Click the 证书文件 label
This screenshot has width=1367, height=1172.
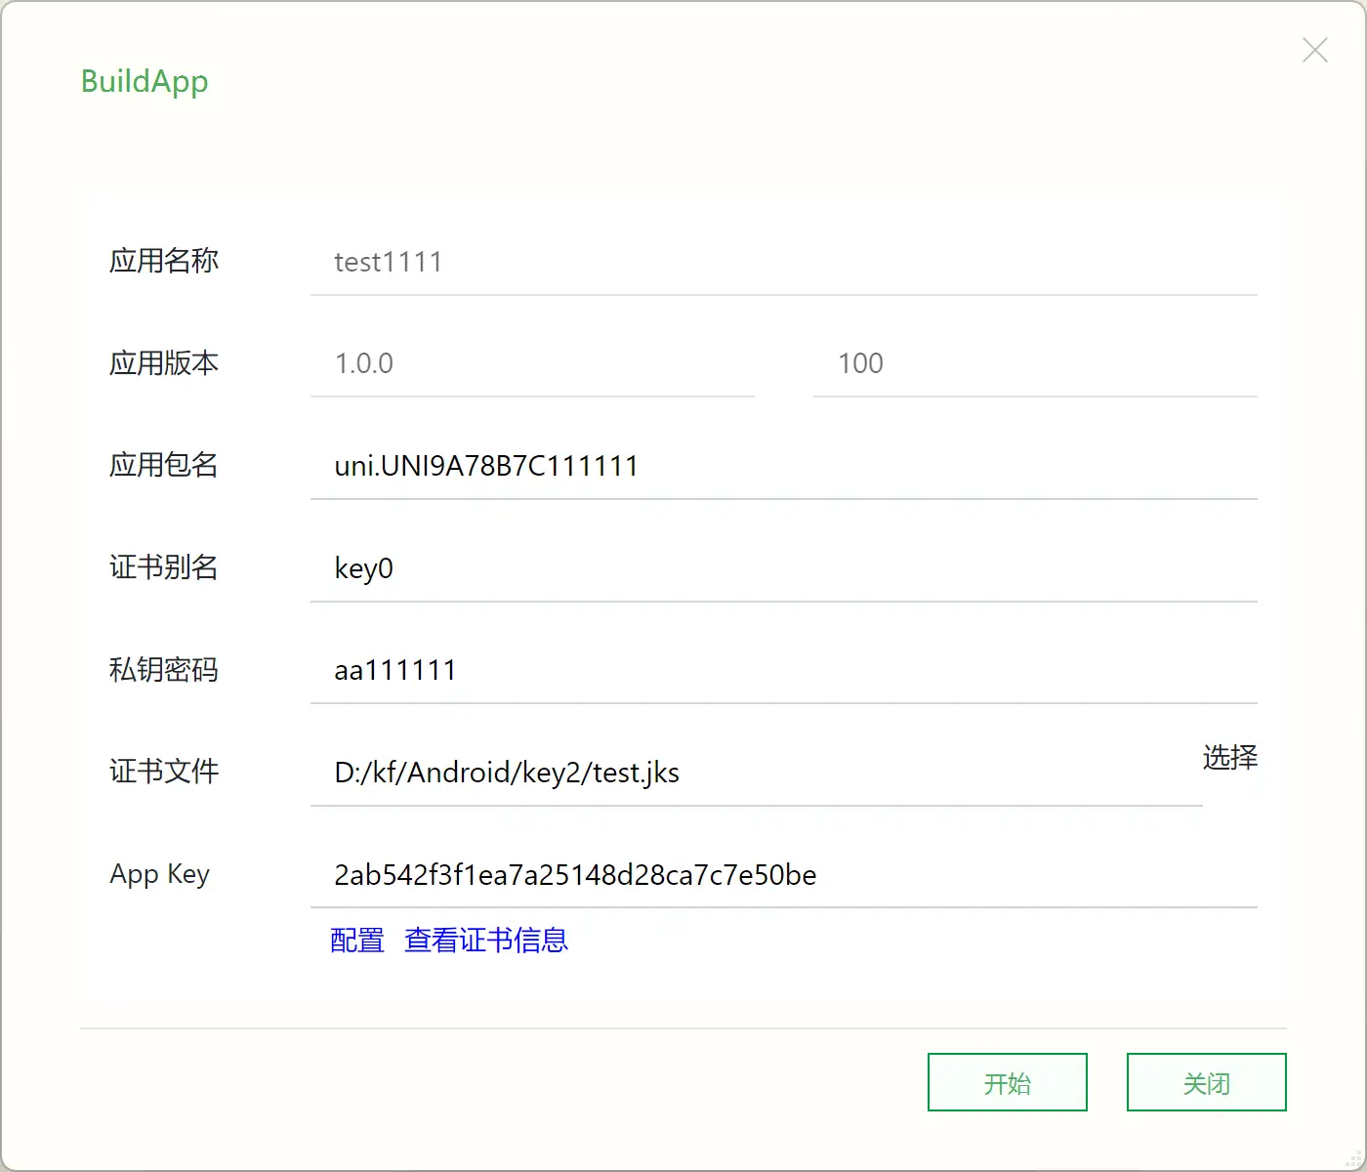(x=164, y=772)
